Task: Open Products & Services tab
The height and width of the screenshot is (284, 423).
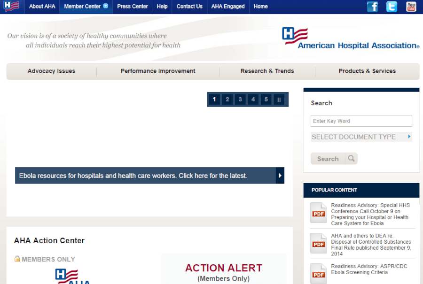Action: click(367, 71)
